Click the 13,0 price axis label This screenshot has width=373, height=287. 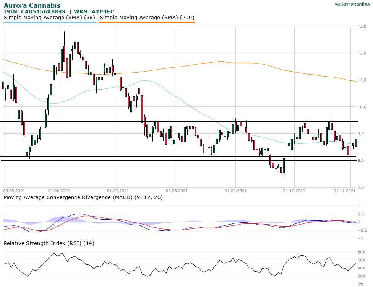click(x=362, y=26)
